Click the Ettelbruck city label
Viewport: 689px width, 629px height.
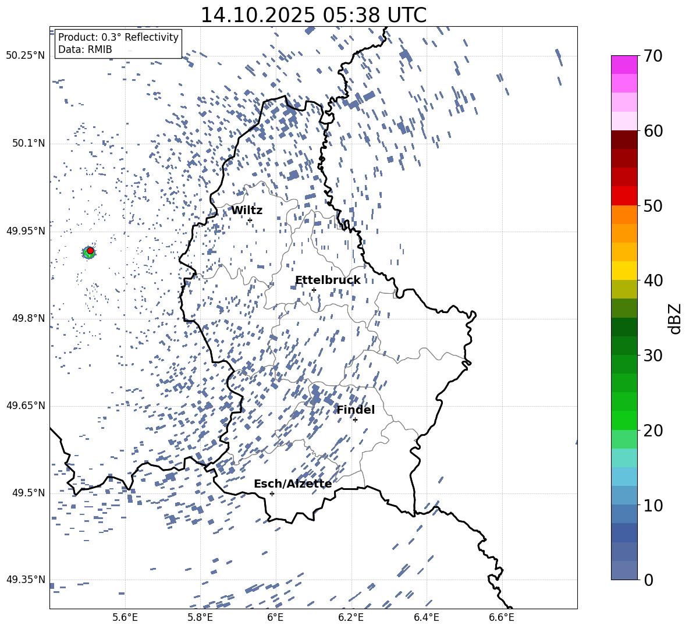327,280
